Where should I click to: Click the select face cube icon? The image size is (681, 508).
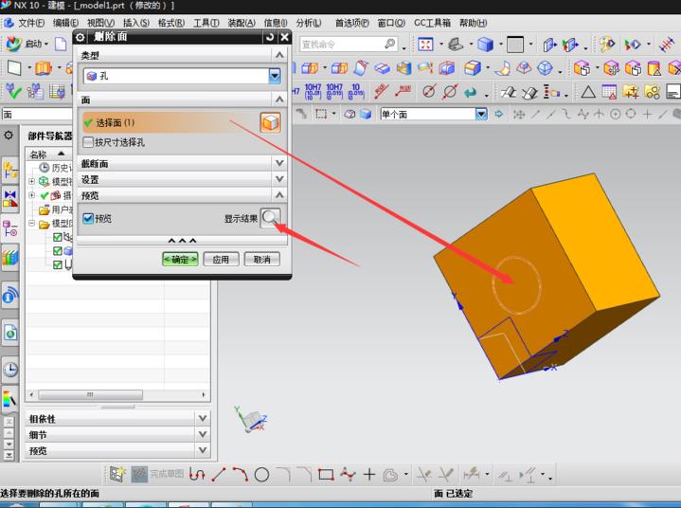[270, 122]
